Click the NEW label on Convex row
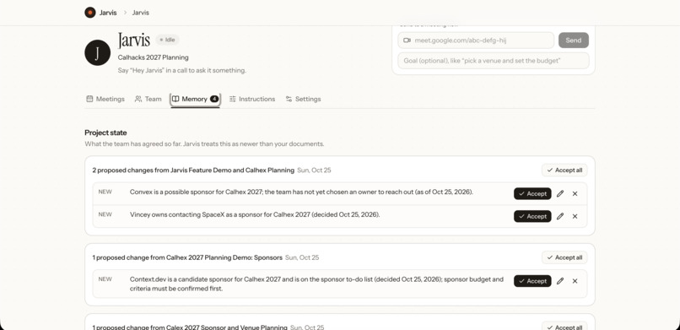 pyautogui.click(x=105, y=192)
